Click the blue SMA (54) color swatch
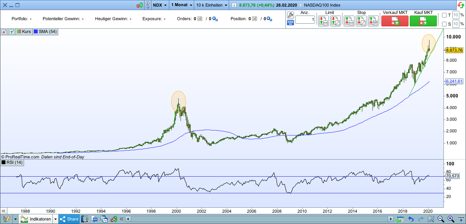466x224 pixels. [36, 31]
